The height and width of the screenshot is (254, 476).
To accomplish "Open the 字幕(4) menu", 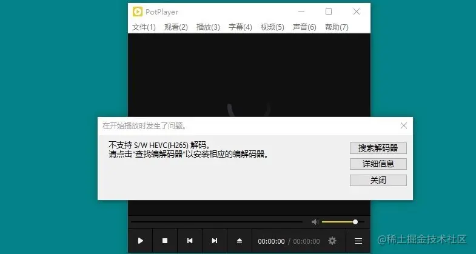I will [x=240, y=27].
